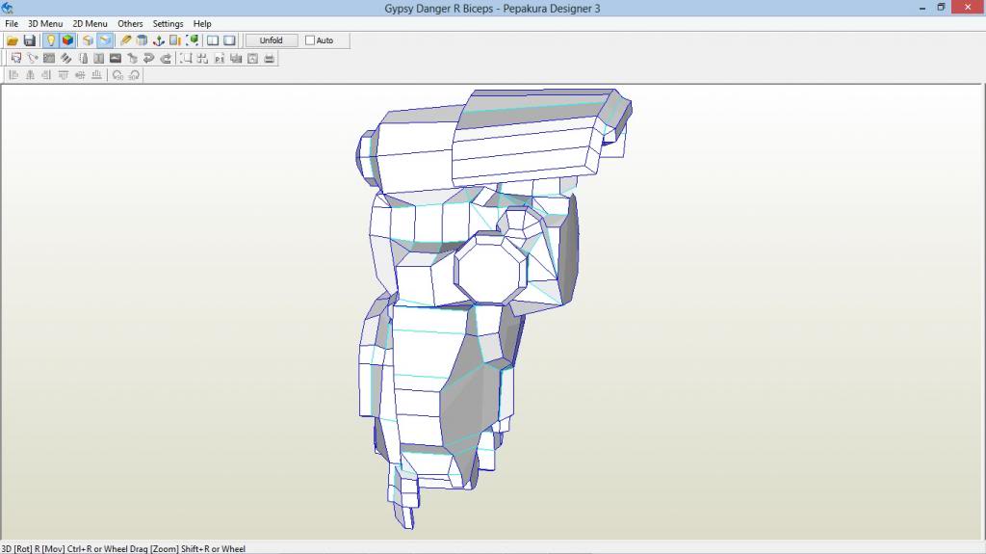Click the 3D axes orientation icon

[x=159, y=40]
